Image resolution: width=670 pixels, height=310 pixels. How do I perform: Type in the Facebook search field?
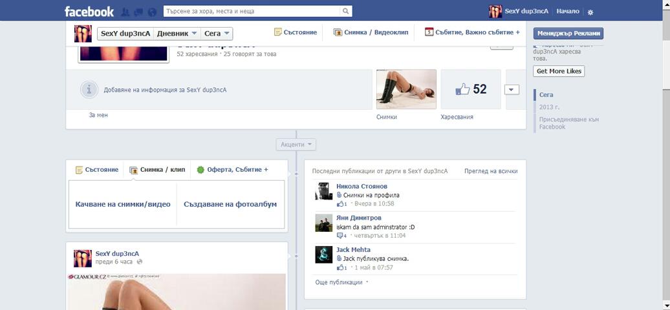[x=252, y=11]
